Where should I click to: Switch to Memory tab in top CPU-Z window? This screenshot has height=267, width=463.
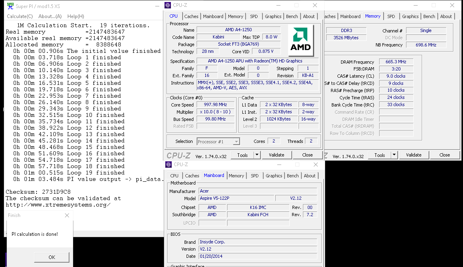236,16
